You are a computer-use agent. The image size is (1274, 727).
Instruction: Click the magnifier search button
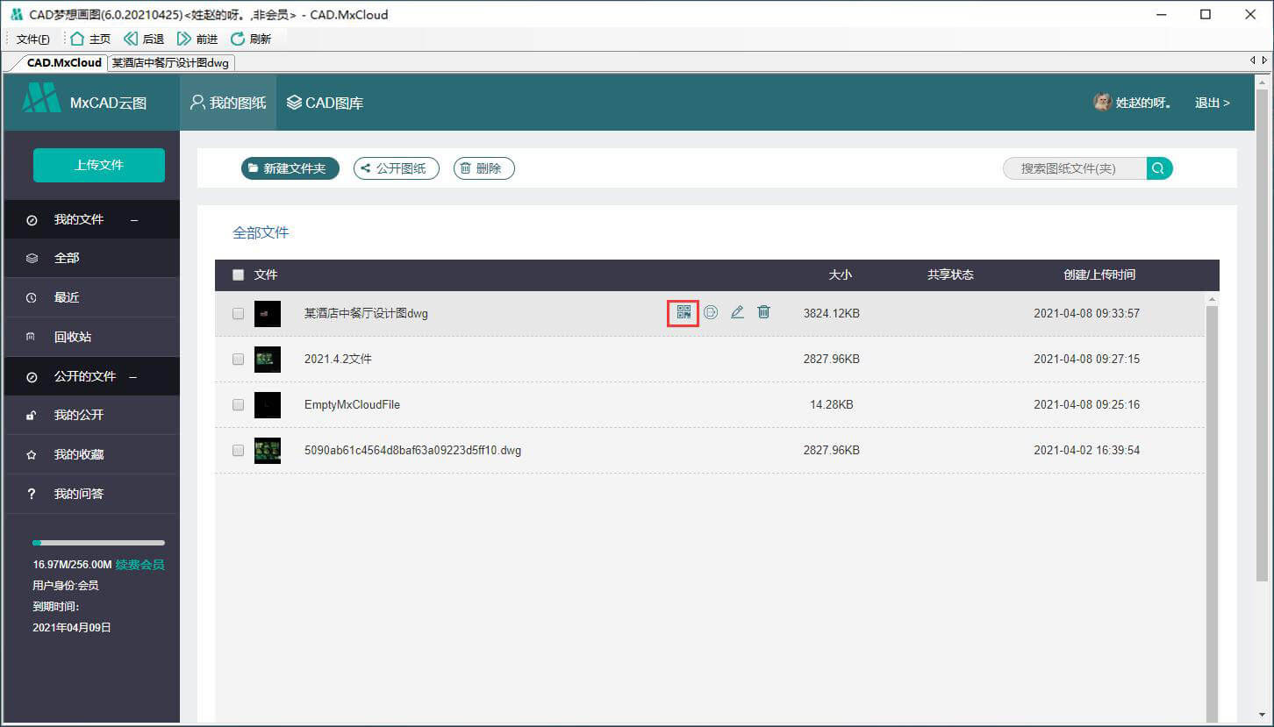[1159, 168]
